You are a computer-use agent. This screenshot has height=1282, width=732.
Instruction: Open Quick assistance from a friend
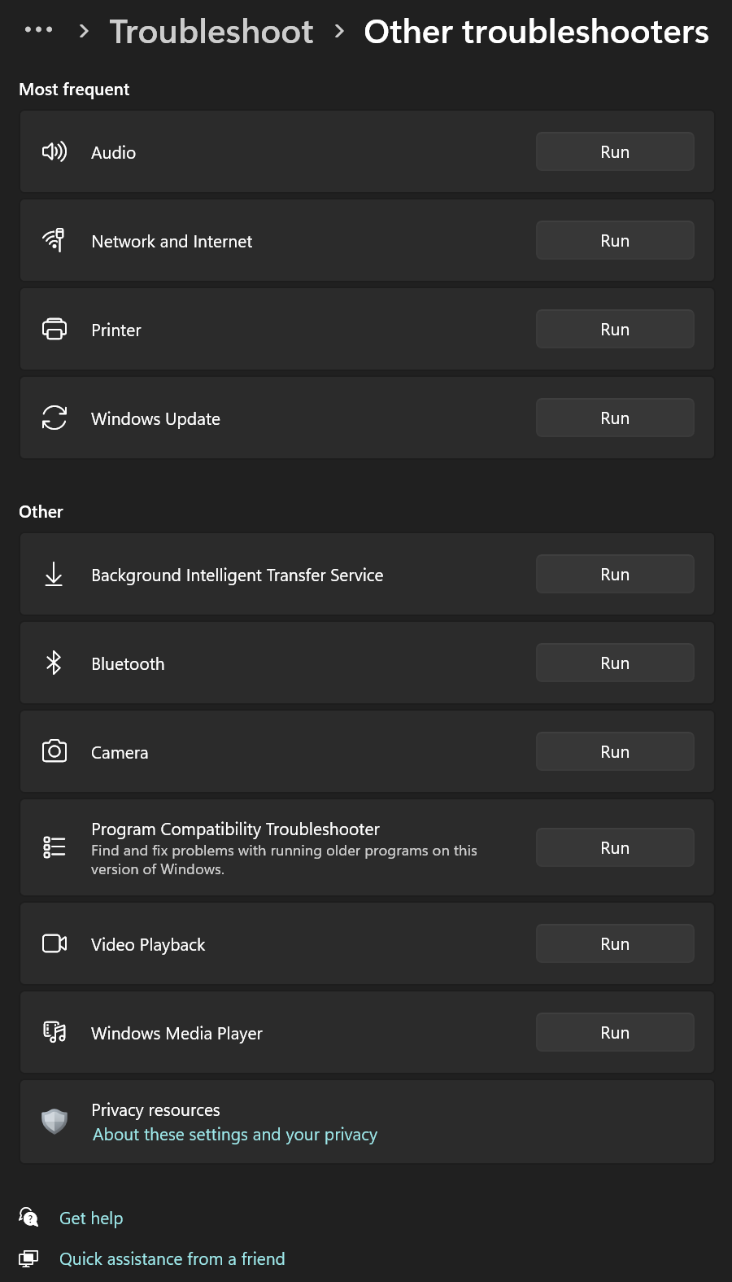coord(172,1259)
